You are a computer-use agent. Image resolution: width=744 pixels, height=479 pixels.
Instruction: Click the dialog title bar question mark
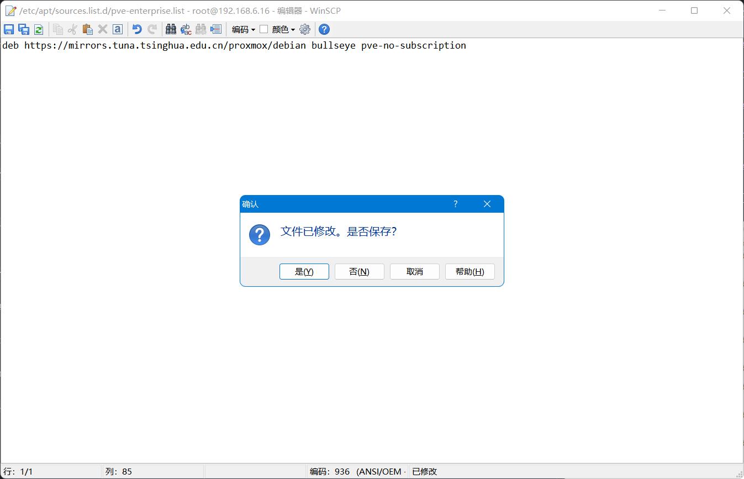coord(456,204)
